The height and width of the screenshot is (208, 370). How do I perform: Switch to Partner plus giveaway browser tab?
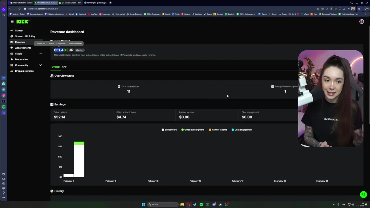(96, 3)
